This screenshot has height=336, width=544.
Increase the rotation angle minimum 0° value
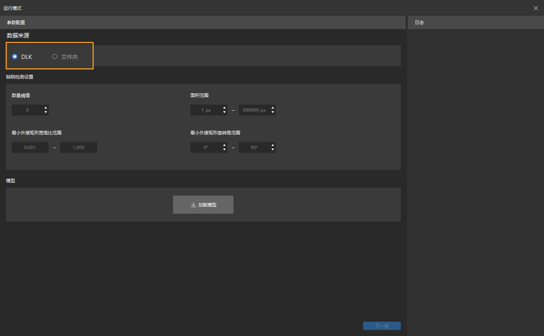point(224,145)
